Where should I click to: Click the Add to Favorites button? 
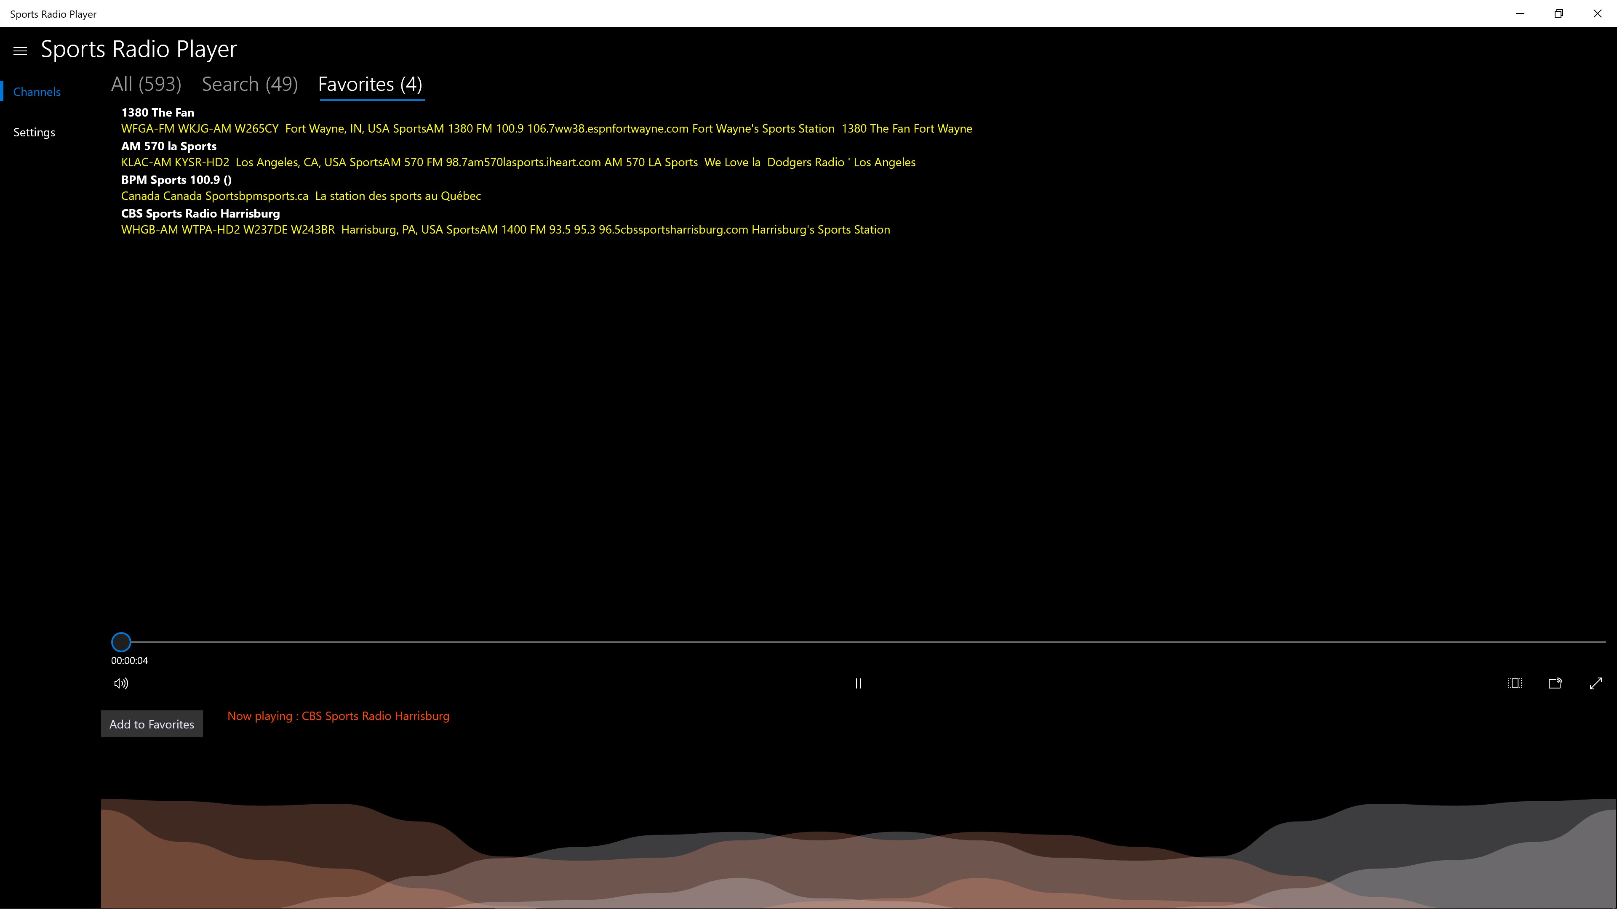[152, 724]
